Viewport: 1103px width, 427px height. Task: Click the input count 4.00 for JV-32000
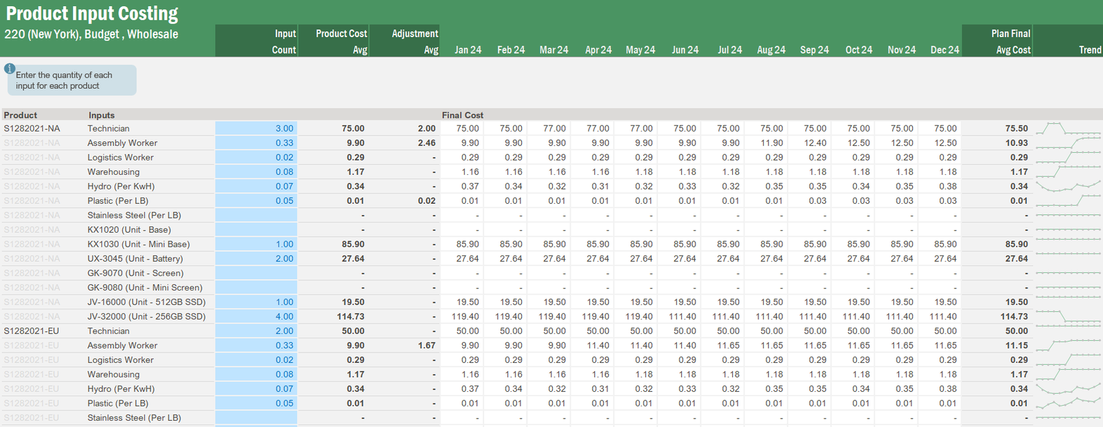point(256,317)
